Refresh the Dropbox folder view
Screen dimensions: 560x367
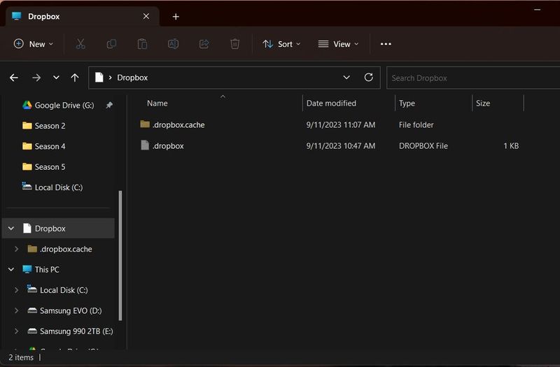coord(368,78)
